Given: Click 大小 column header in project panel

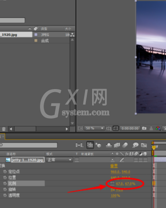Looking at the screenshot, I should coord(68,29).
